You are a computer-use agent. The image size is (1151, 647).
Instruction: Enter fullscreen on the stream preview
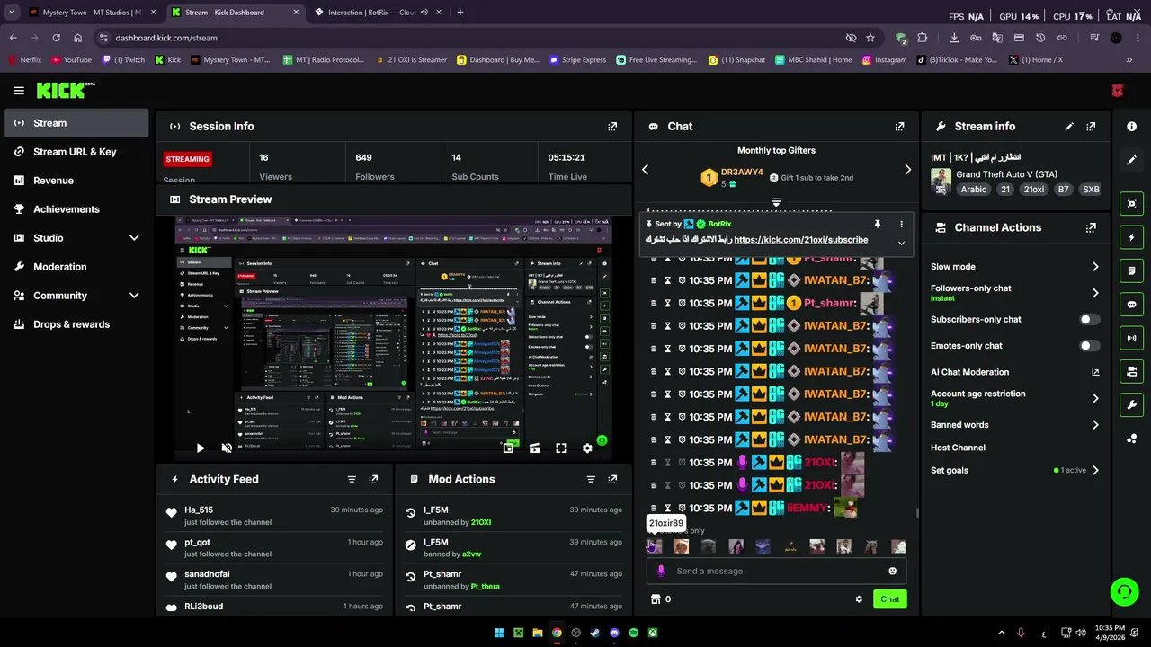click(560, 448)
